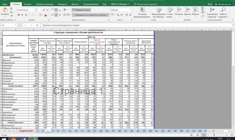Switch to the Данные ribbon tab
235x140 pixels.
[75, 4]
